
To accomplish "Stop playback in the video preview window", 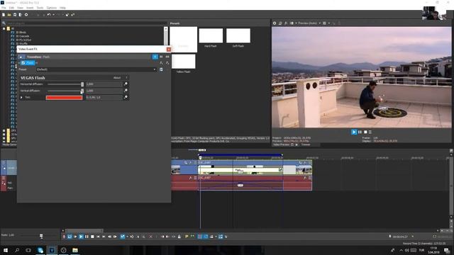I will pos(365,132).
